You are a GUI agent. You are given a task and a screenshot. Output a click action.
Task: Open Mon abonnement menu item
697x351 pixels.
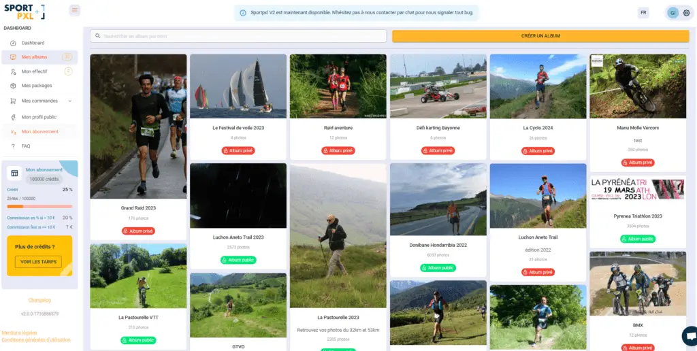(x=39, y=131)
